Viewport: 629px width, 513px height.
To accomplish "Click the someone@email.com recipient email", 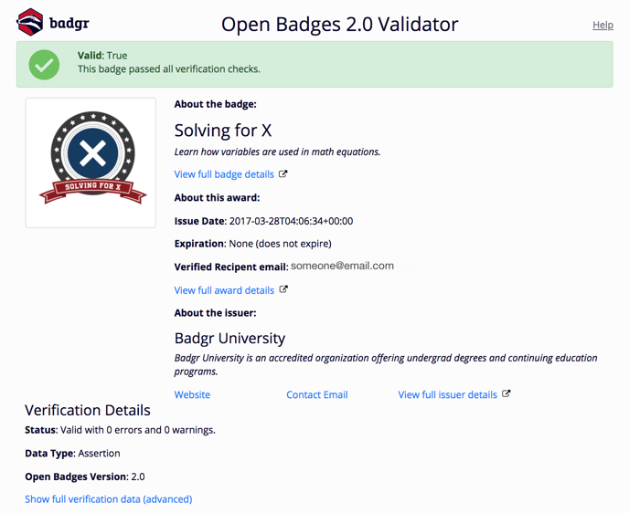I will (x=342, y=266).
